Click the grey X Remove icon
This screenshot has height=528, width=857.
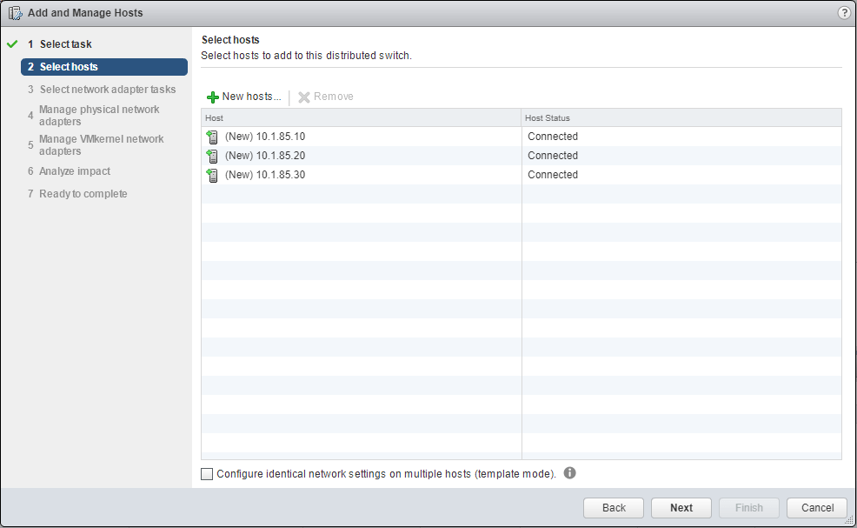tap(304, 97)
